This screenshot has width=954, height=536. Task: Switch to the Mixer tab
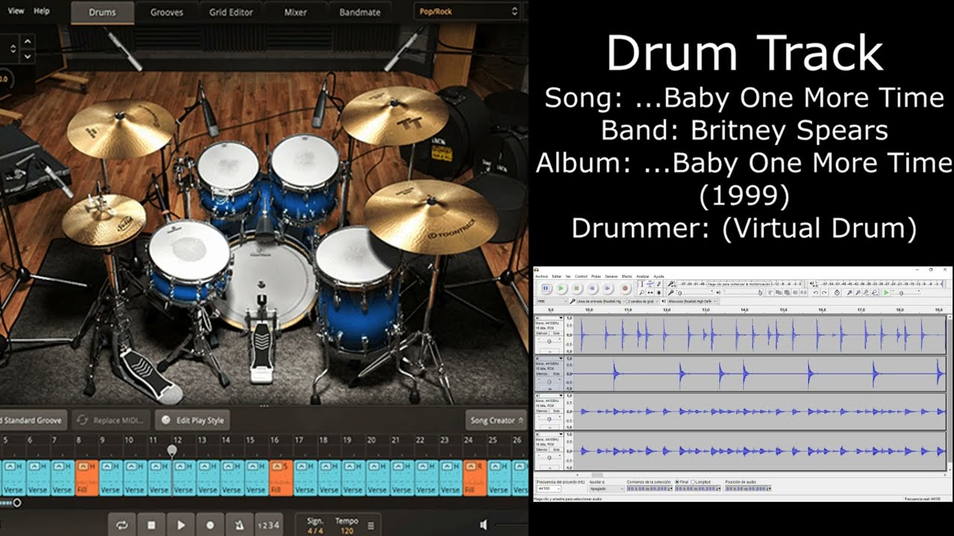[x=295, y=12]
